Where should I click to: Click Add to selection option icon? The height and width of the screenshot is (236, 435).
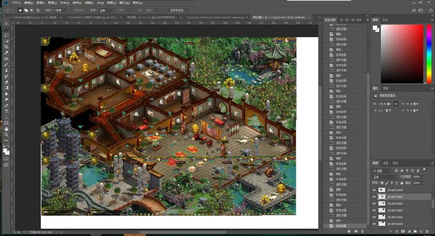click(26, 10)
